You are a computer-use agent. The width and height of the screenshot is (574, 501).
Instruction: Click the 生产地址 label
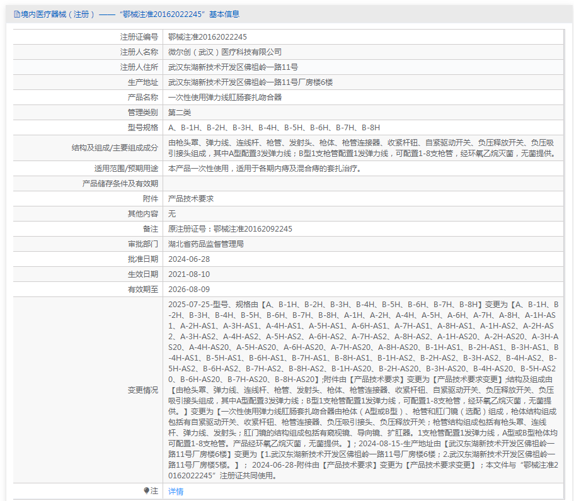(143, 82)
